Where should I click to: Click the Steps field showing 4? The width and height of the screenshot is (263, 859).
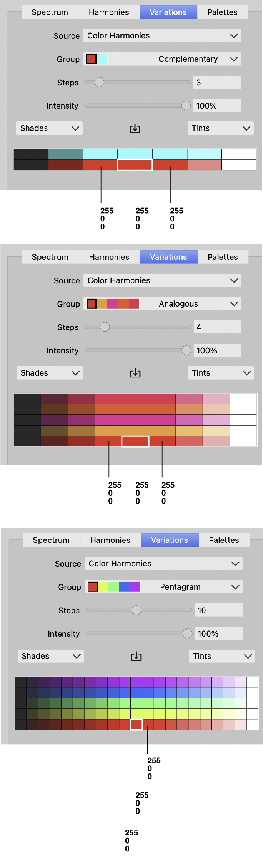coord(218,327)
